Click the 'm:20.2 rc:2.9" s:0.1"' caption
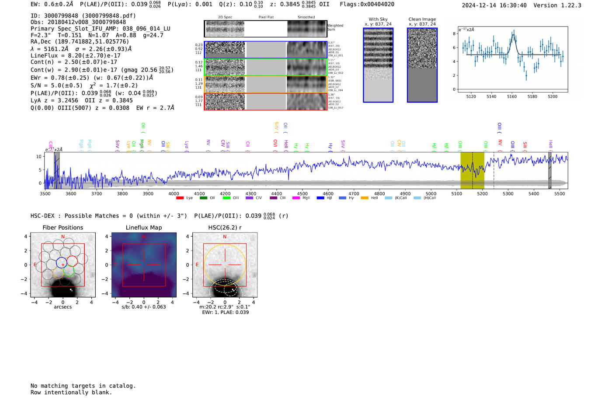The height and width of the screenshot is (416, 612). pyautogui.click(x=225, y=307)
